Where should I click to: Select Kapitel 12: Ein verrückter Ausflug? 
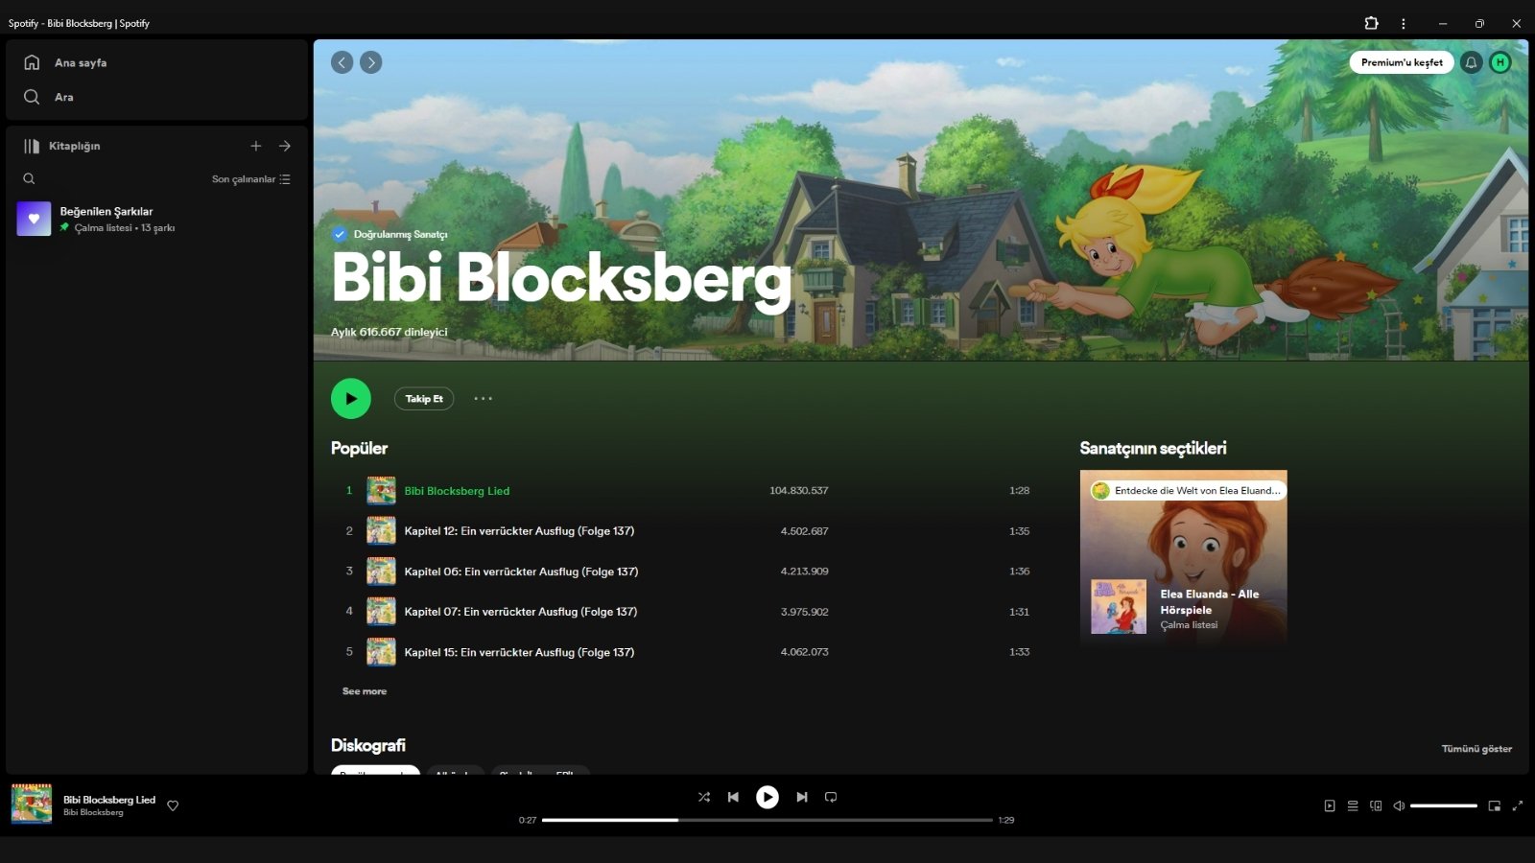(519, 531)
